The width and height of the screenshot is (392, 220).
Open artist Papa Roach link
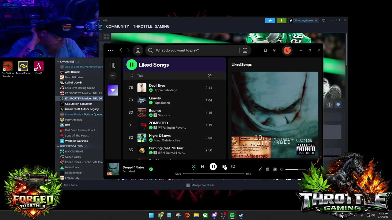(x=161, y=103)
